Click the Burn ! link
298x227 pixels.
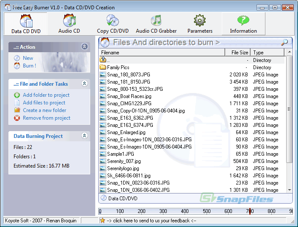[x=29, y=66]
